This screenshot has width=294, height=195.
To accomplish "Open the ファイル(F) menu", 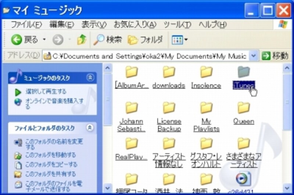I will point(26,25).
